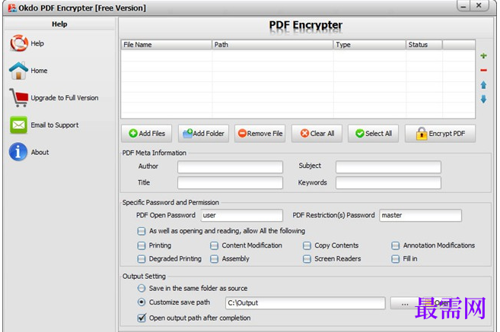This screenshot has height=332, width=500.
Task: Click the shopping cart upgrade icon
Action: (18, 97)
